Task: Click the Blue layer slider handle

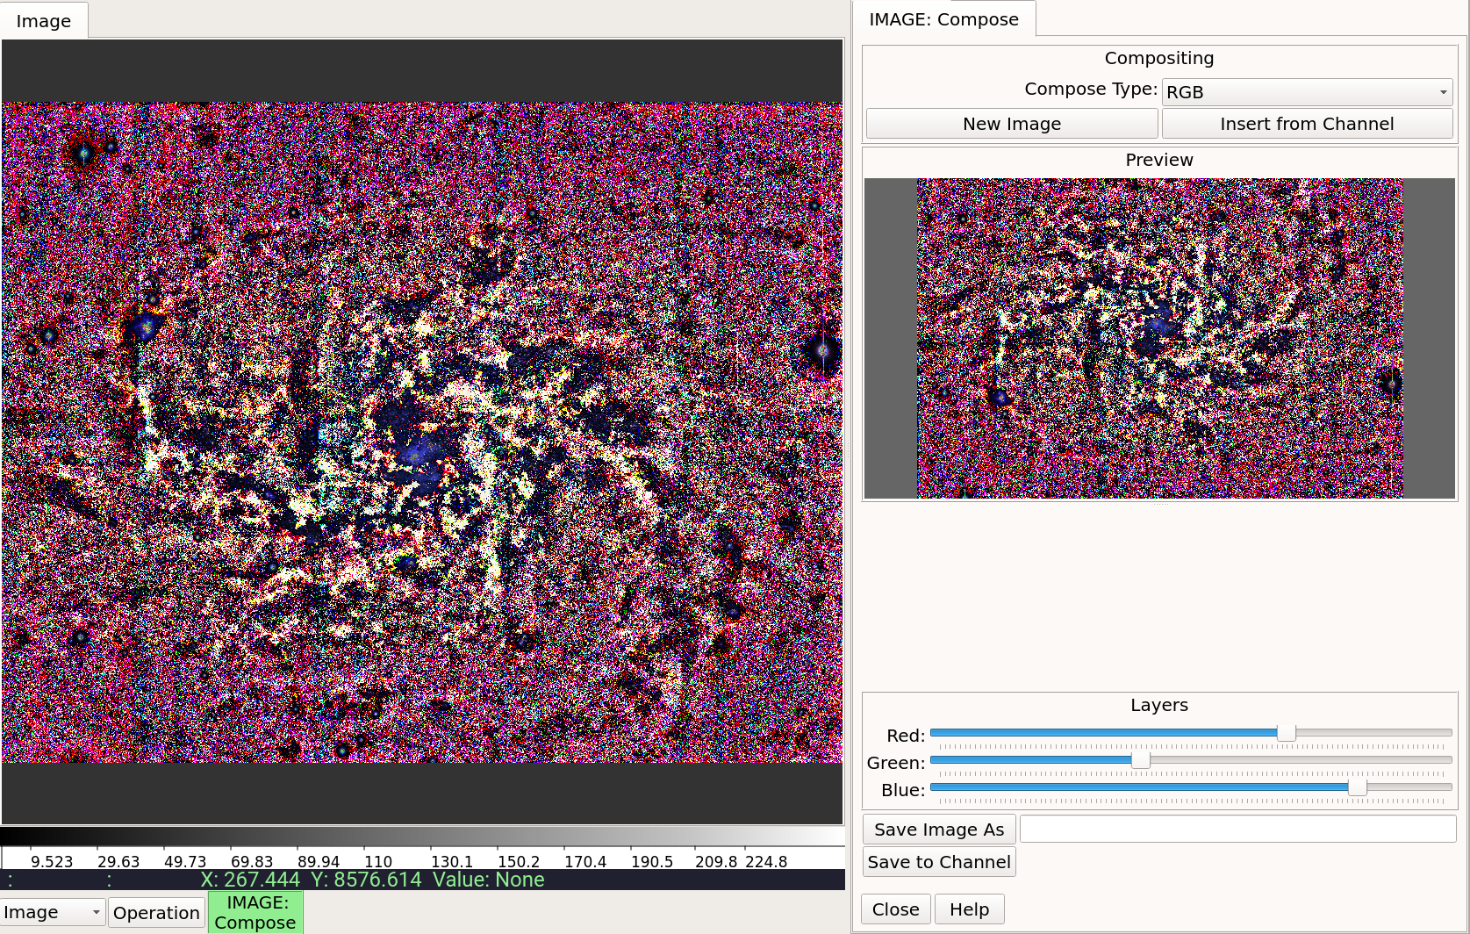Action: [1357, 787]
